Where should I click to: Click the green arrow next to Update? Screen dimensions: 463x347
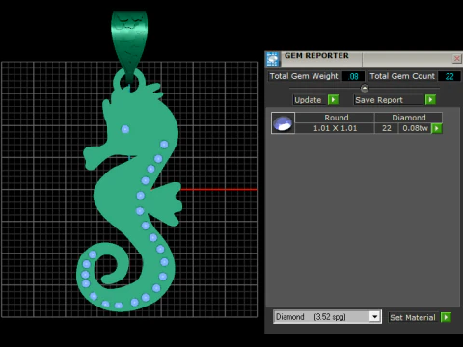click(x=333, y=100)
